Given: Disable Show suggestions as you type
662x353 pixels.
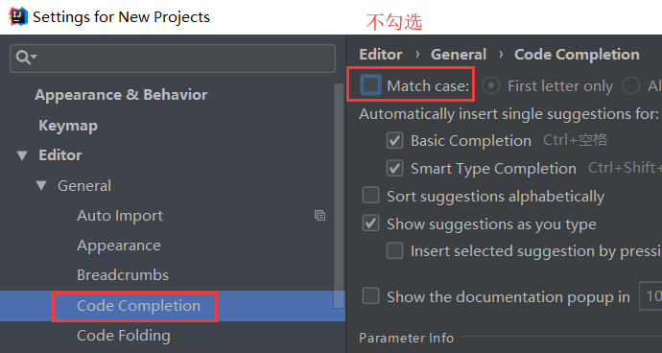Looking at the screenshot, I should pos(370,224).
